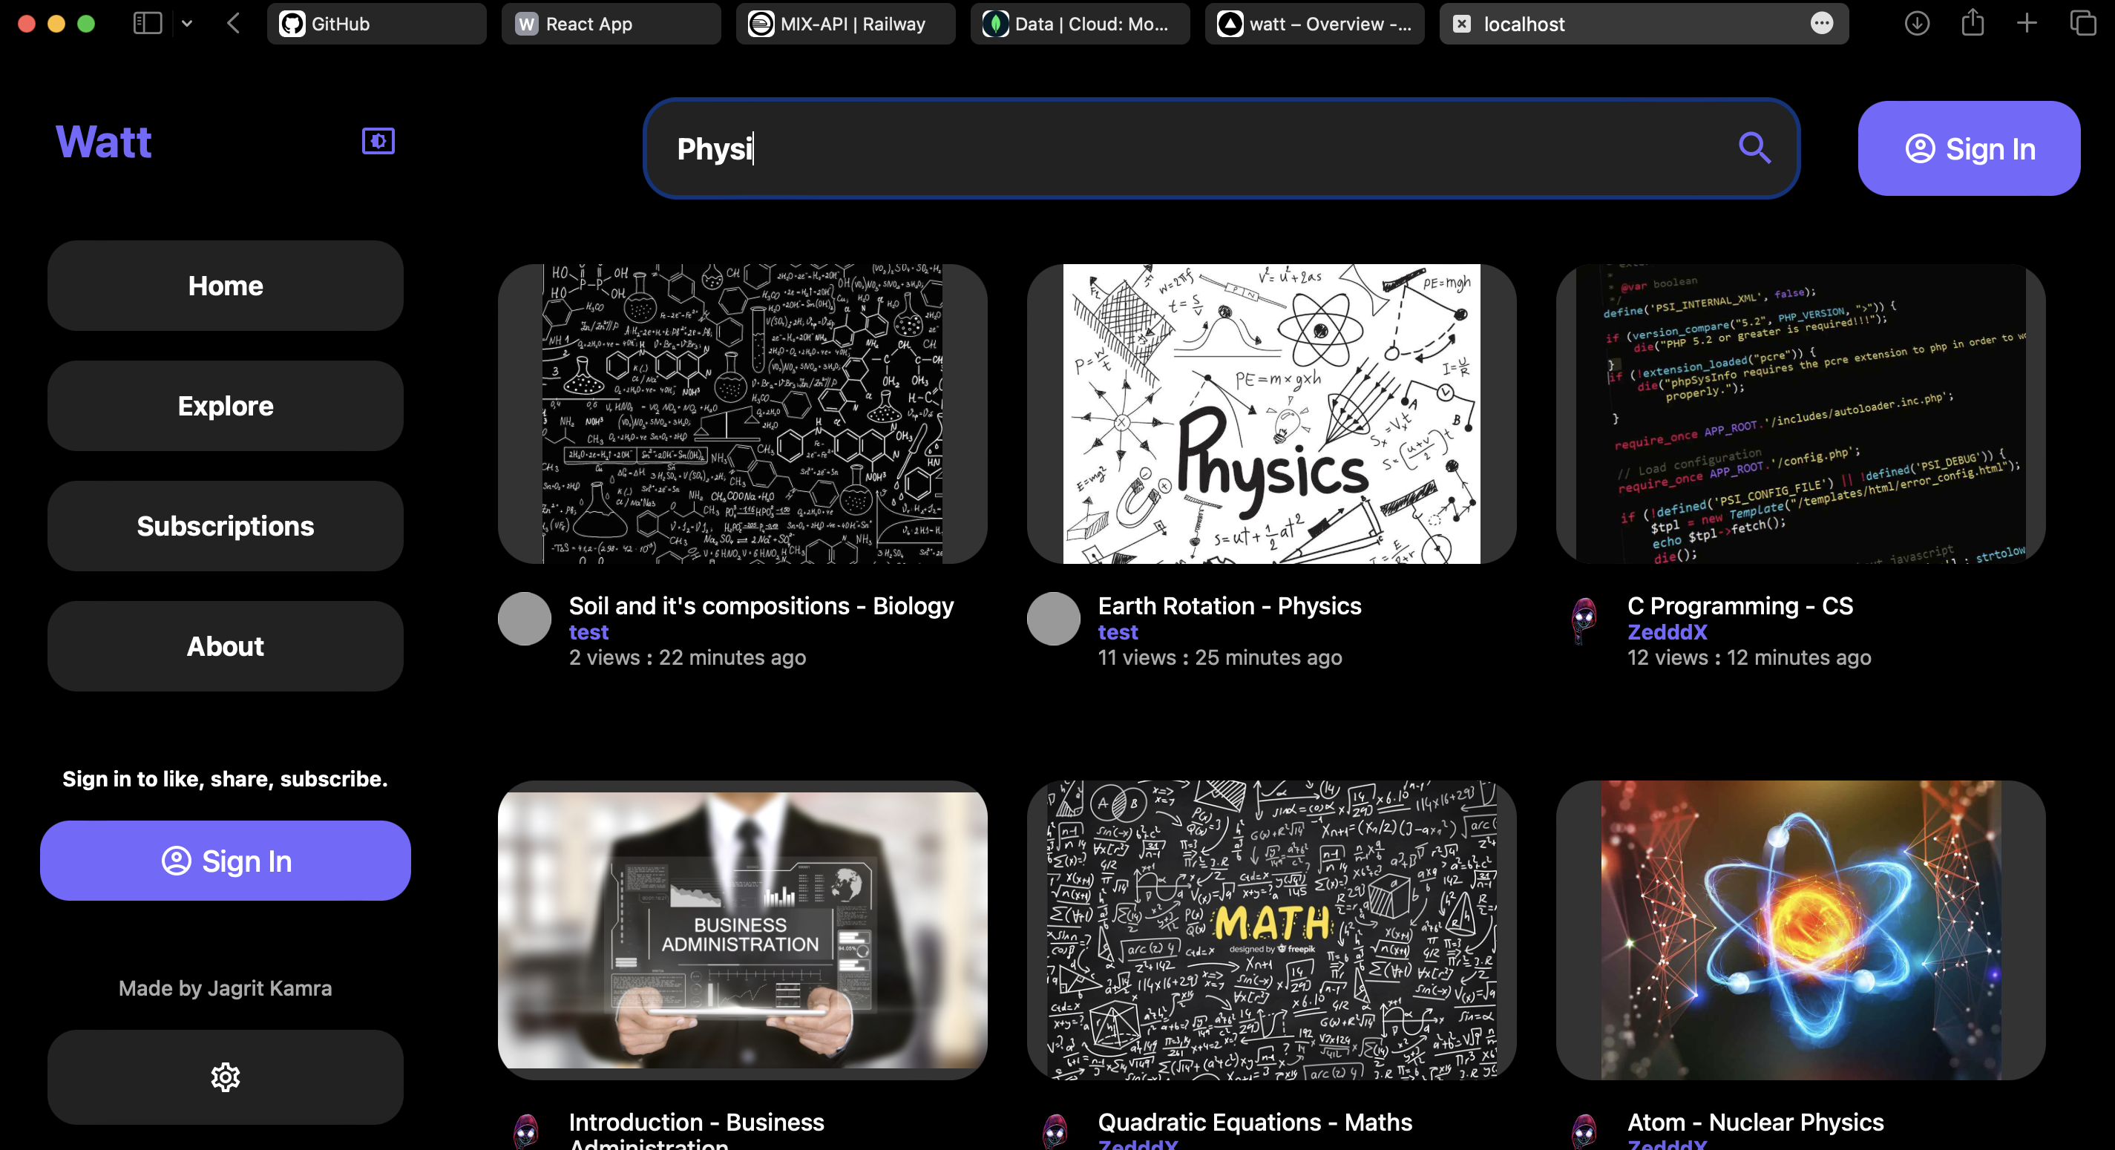Open Subscriptions from the sidebar
Image resolution: width=2115 pixels, height=1150 pixels.
pos(225,526)
